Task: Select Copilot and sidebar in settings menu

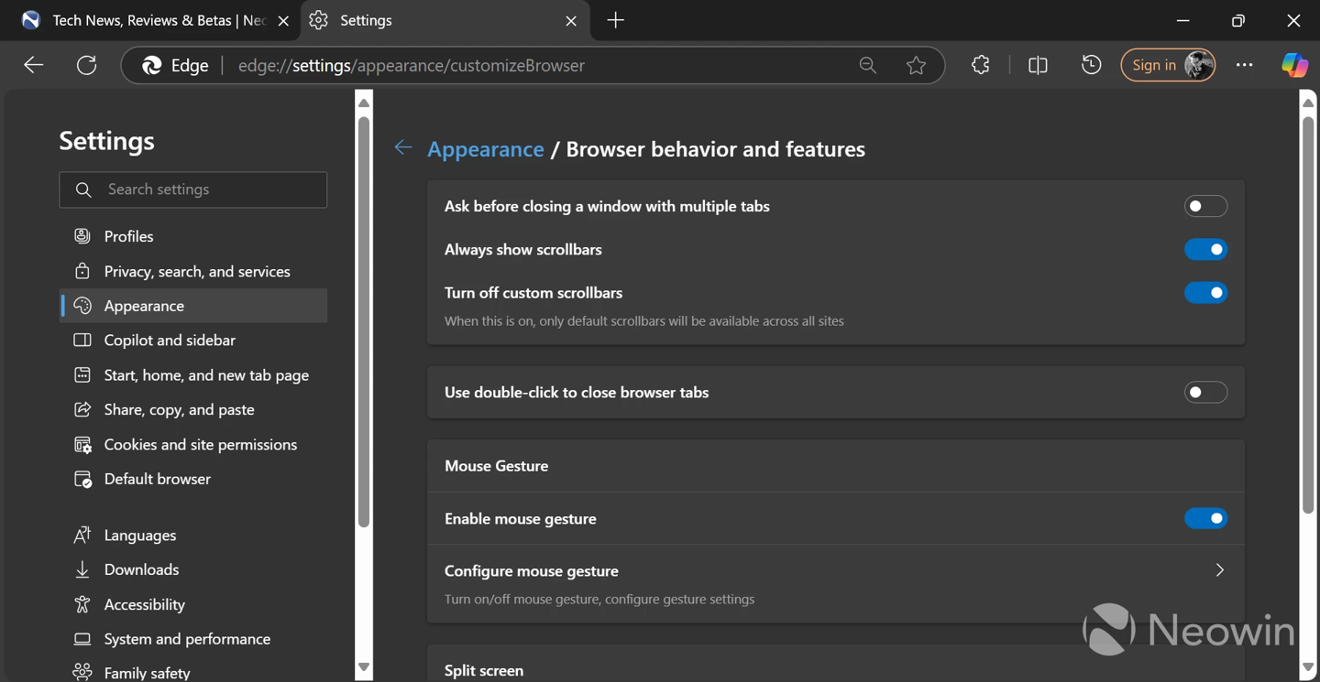Action: (170, 340)
